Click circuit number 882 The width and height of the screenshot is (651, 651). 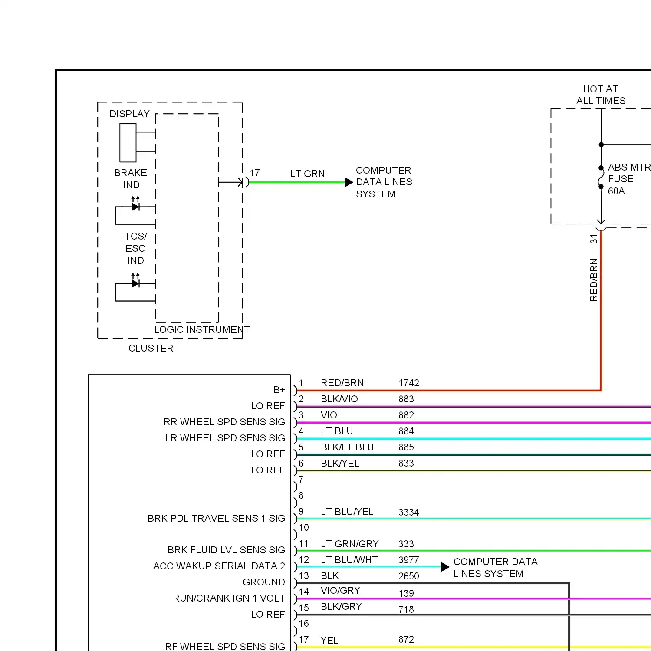coord(406,415)
